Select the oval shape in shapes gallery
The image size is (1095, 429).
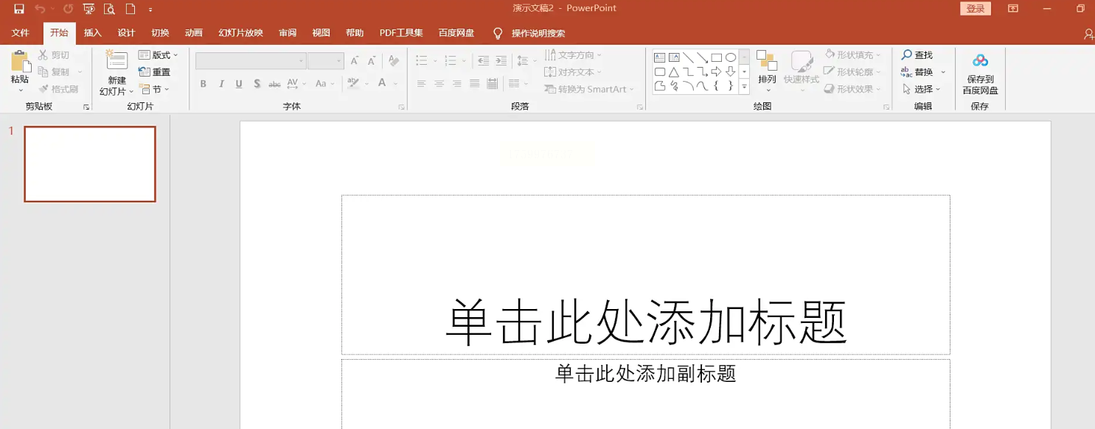731,57
